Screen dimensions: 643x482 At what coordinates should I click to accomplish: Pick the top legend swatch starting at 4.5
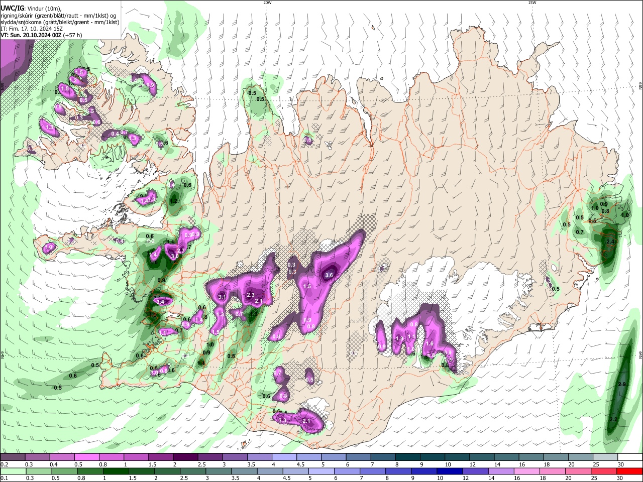click(x=308, y=457)
